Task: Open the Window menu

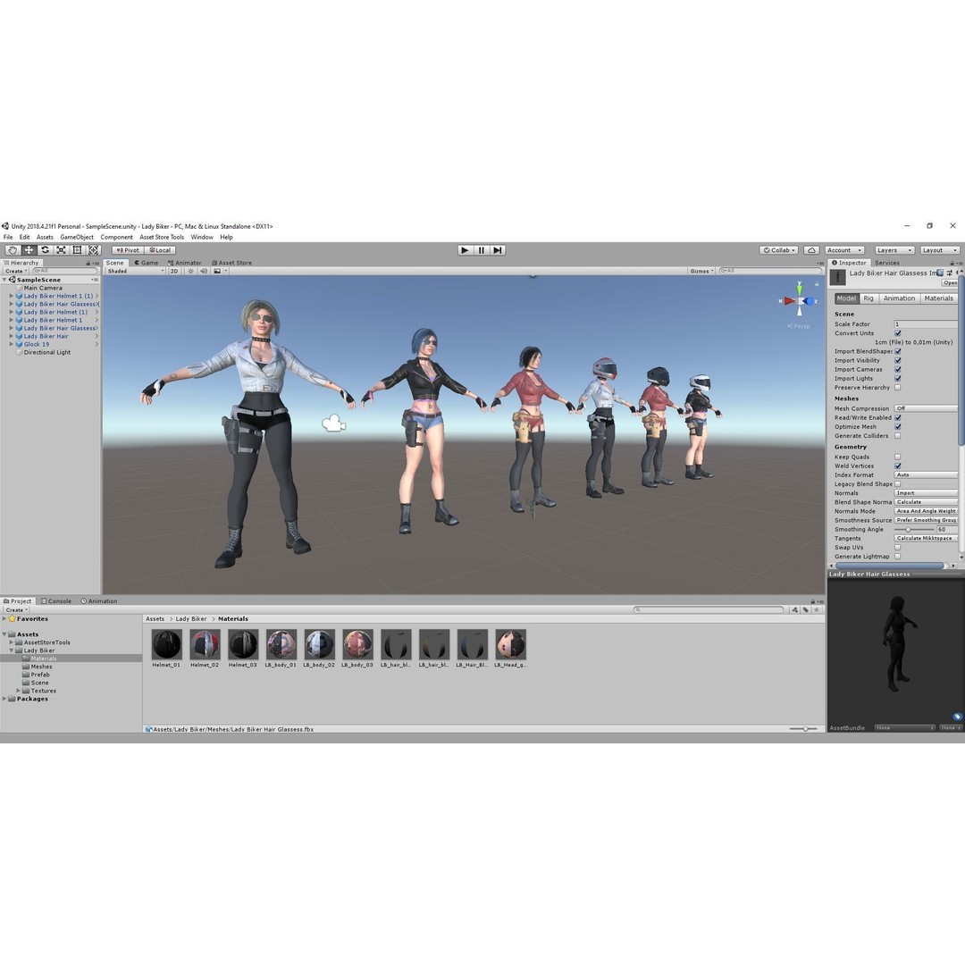Action: pyautogui.click(x=202, y=237)
